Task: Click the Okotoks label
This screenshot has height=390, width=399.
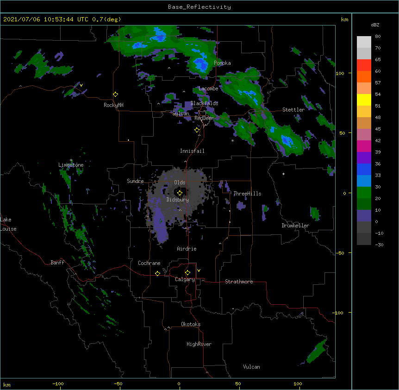Action: click(x=191, y=324)
